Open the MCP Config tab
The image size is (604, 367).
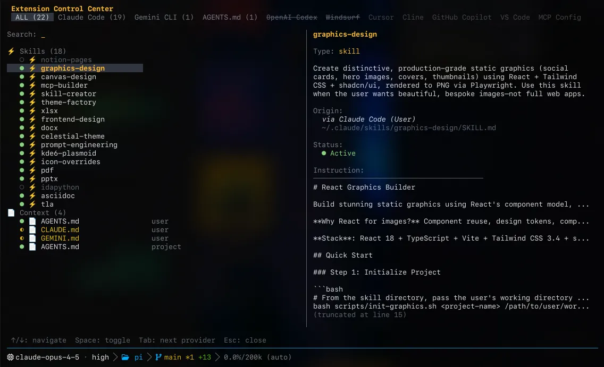pos(560,18)
